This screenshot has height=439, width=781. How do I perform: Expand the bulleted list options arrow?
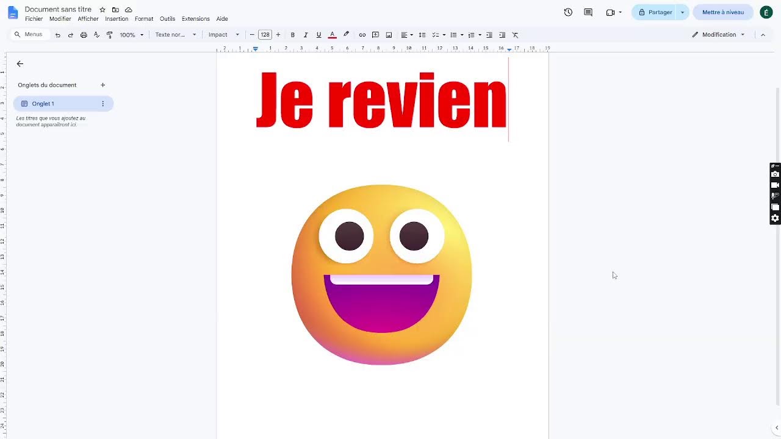click(x=461, y=35)
